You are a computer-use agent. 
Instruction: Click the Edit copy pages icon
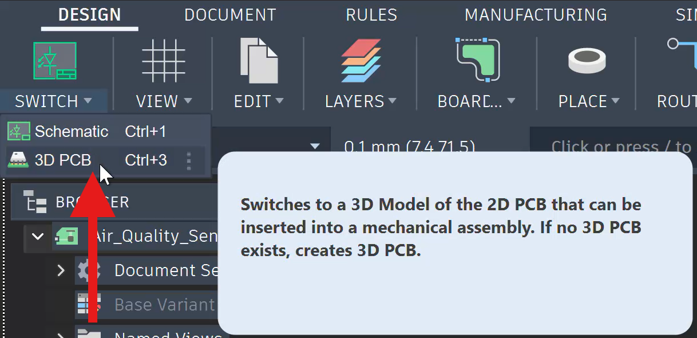[259, 61]
